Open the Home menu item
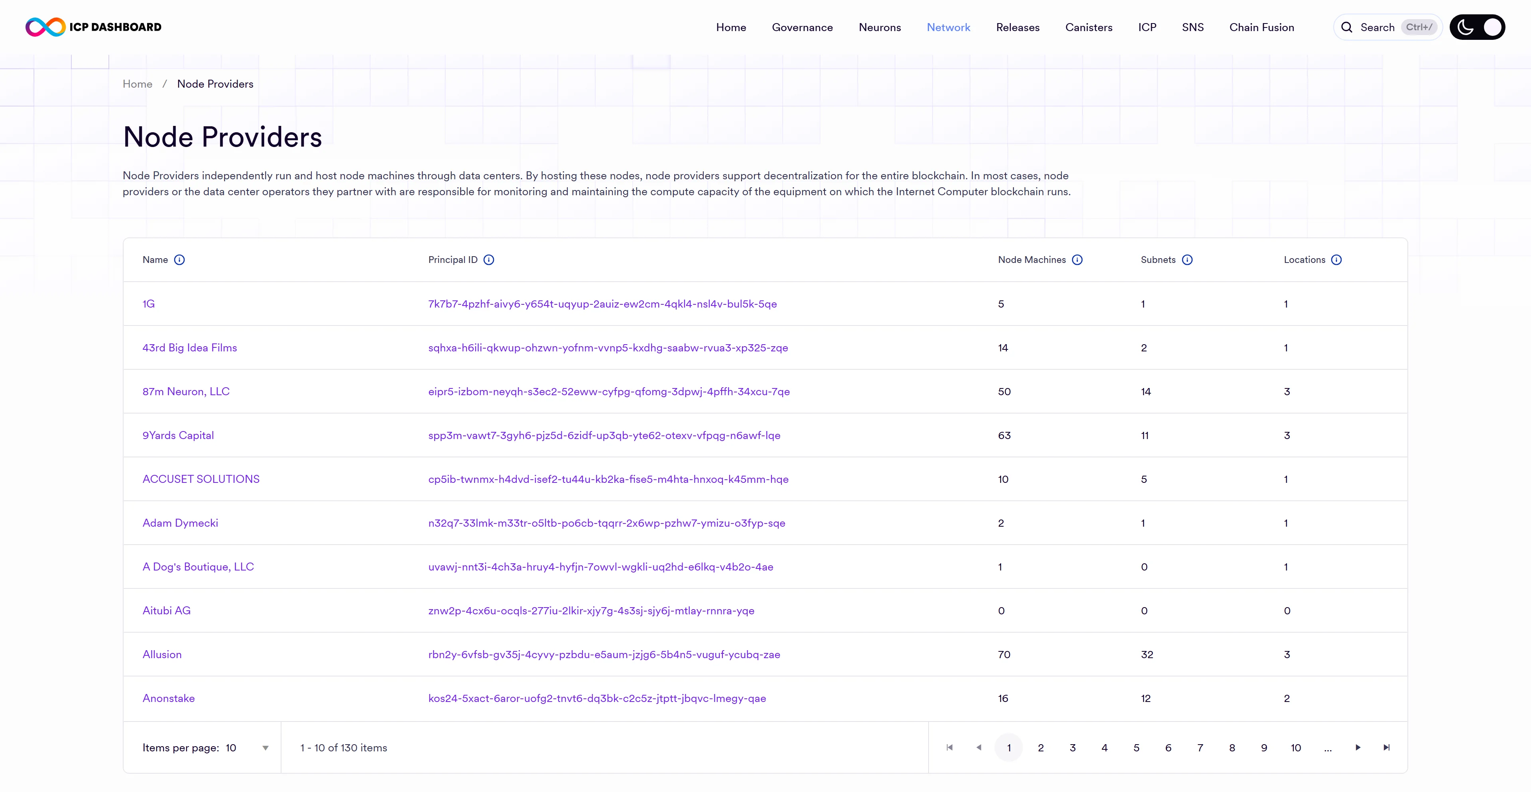 coord(731,27)
